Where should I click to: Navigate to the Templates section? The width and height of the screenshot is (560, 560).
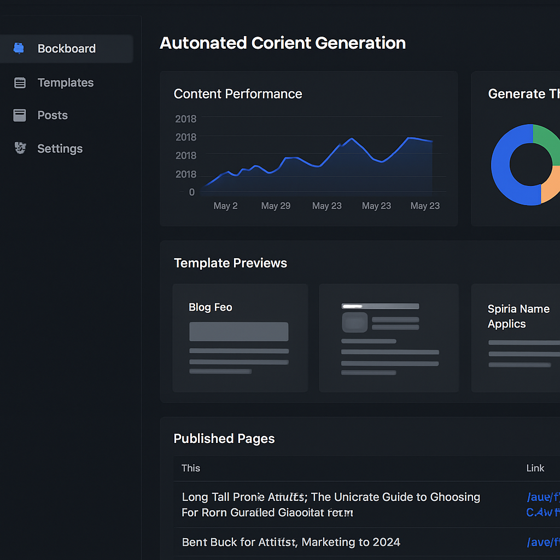click(x=65, y=83)
